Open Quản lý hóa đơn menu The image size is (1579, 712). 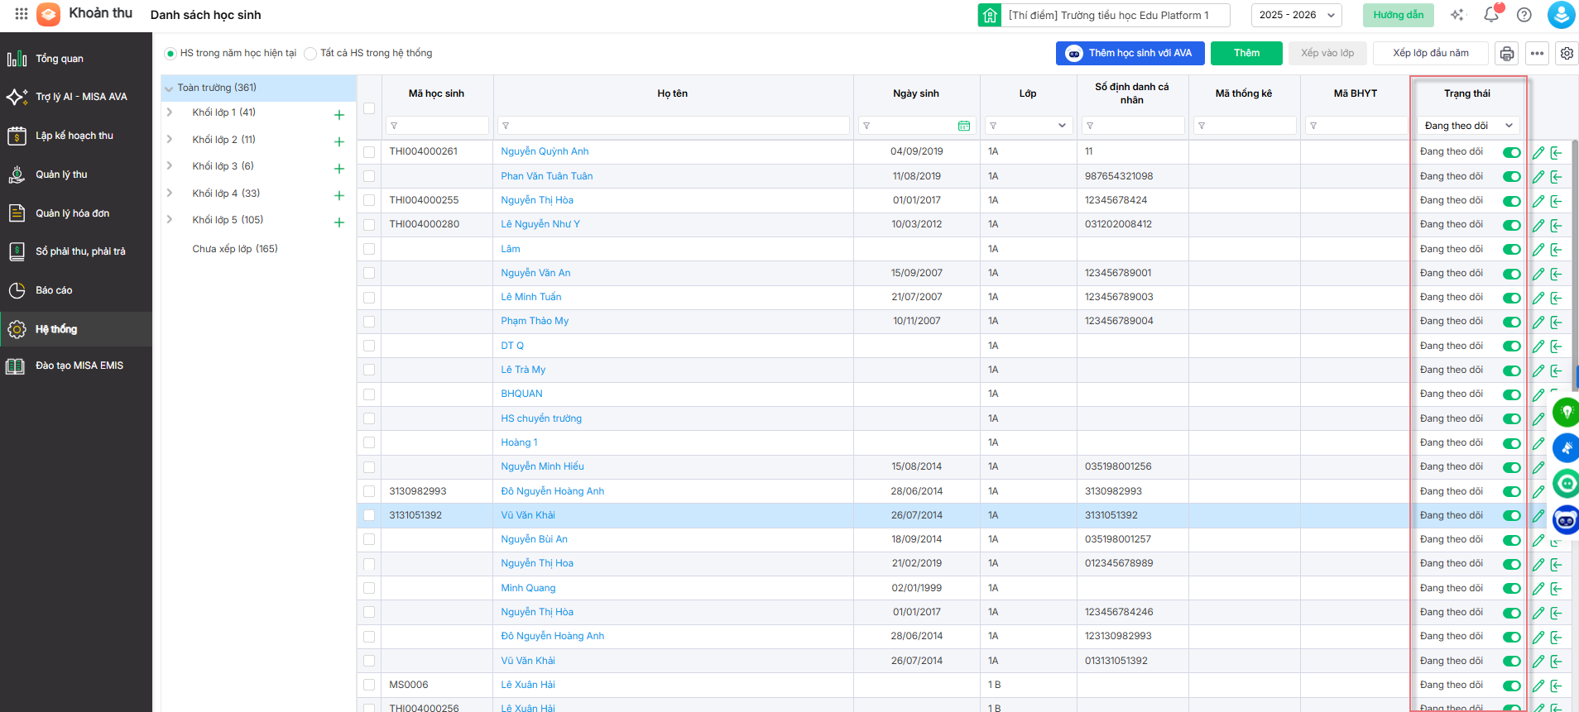(x=76, y=213)
